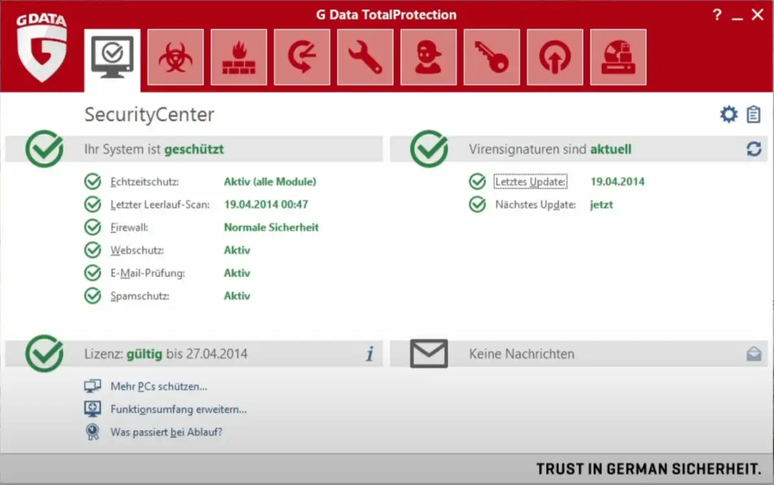Open the Device Control tab

[x=618, y=57]
